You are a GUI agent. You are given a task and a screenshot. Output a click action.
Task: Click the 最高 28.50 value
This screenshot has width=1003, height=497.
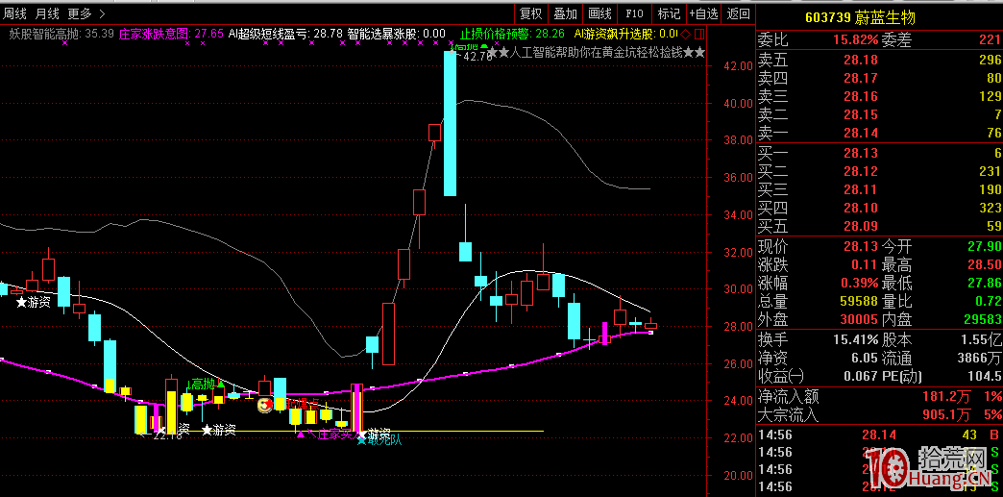coord(986,264)
